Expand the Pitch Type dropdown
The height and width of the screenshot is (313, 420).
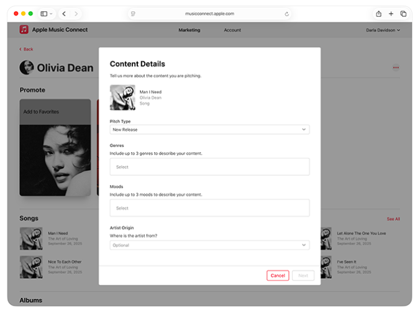tap(209, 130)
